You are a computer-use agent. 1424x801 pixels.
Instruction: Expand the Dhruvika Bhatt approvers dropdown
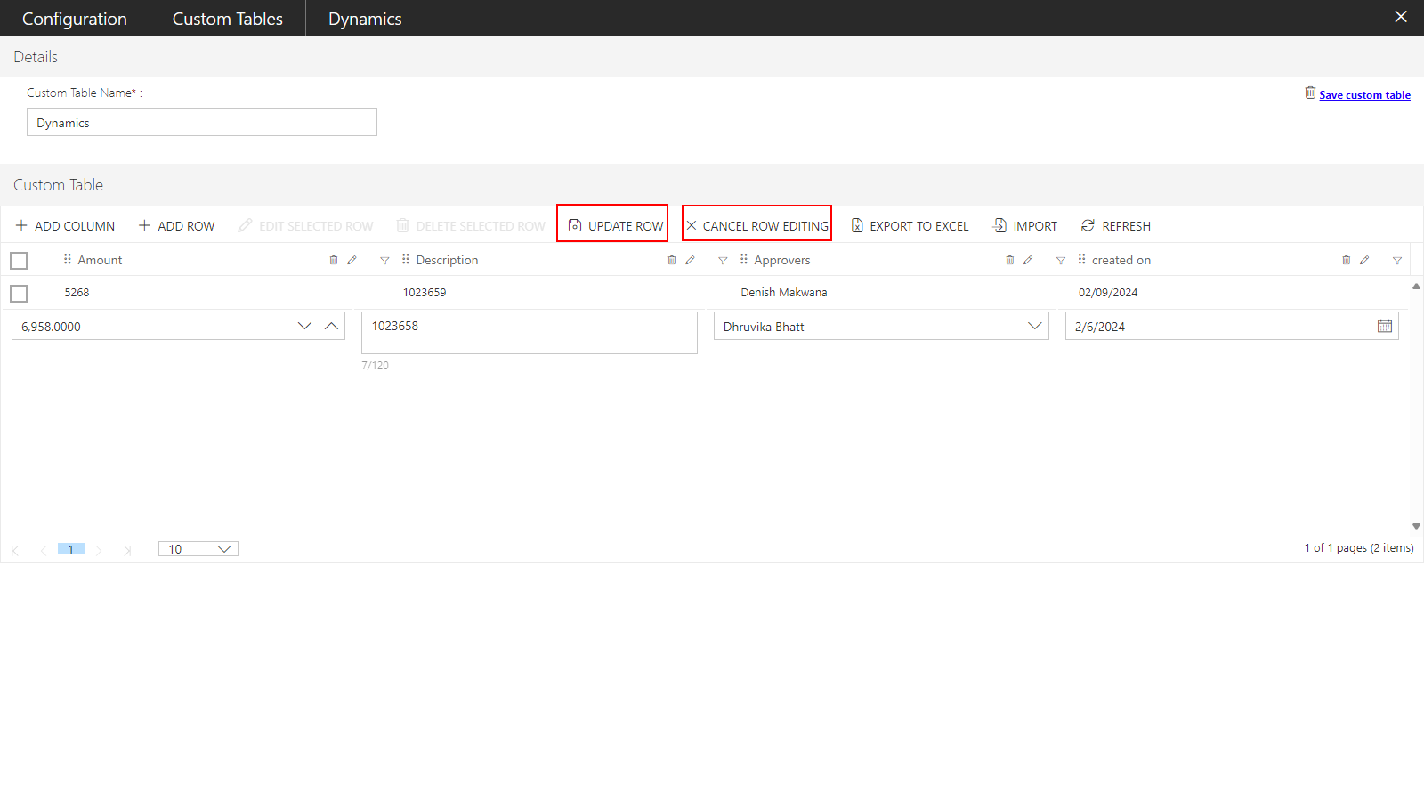(1034, 326)
